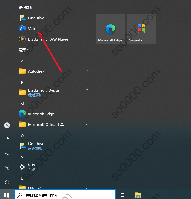Open File Explorer on the taskbar
This screenshot has height=199, width=191.
click(x=138, y=195)
